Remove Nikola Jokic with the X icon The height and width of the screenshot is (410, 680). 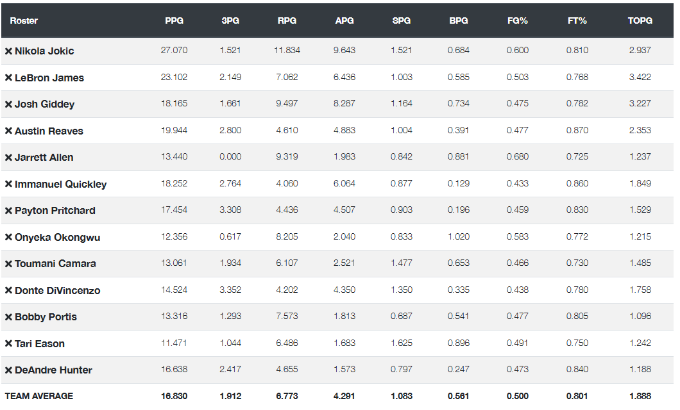point(9,51)
